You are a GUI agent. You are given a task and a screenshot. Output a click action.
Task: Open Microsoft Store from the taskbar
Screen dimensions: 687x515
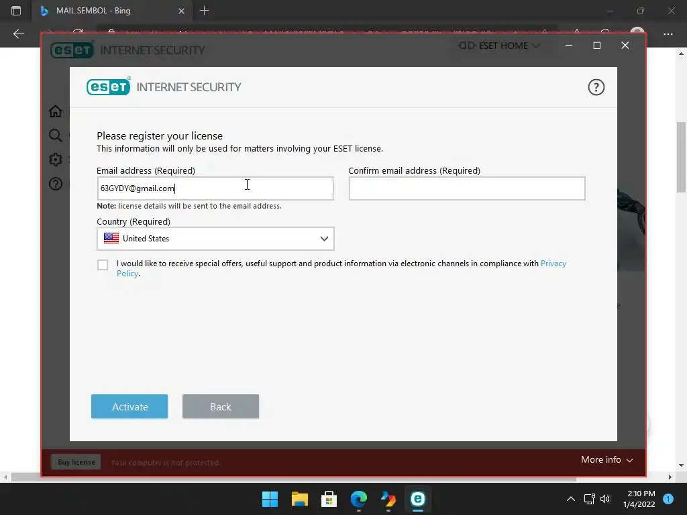coord(329,499)
